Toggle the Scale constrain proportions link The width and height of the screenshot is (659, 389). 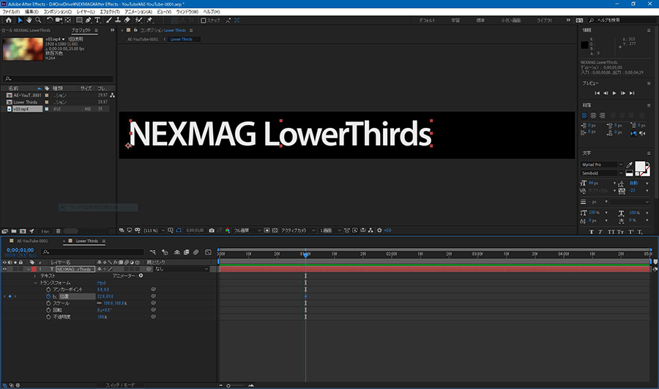tap(100, 303)
